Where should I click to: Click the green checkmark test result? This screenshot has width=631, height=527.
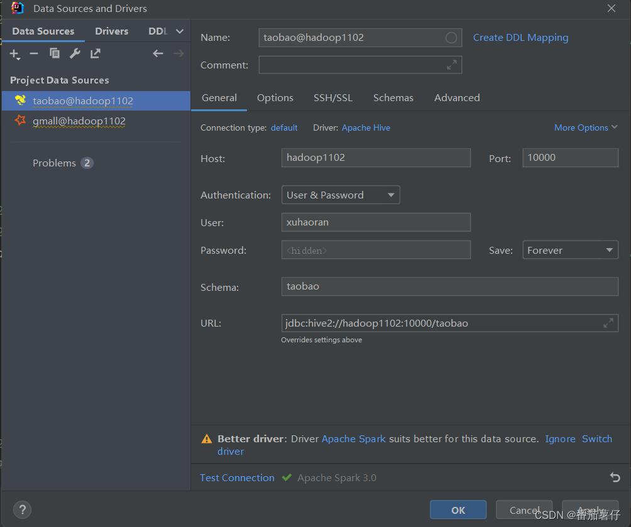click(287, 477)
